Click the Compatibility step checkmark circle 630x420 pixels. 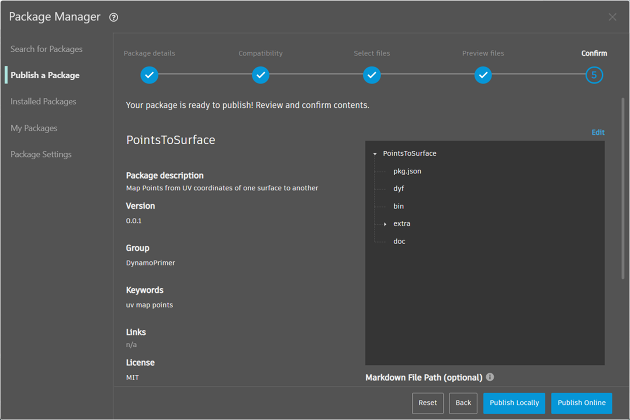click(x=260, y=75)
